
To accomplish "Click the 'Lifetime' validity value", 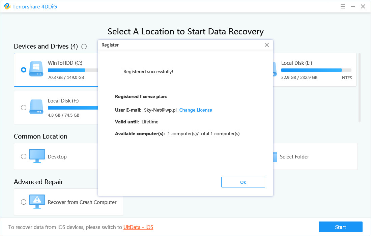I will [150, 122].
